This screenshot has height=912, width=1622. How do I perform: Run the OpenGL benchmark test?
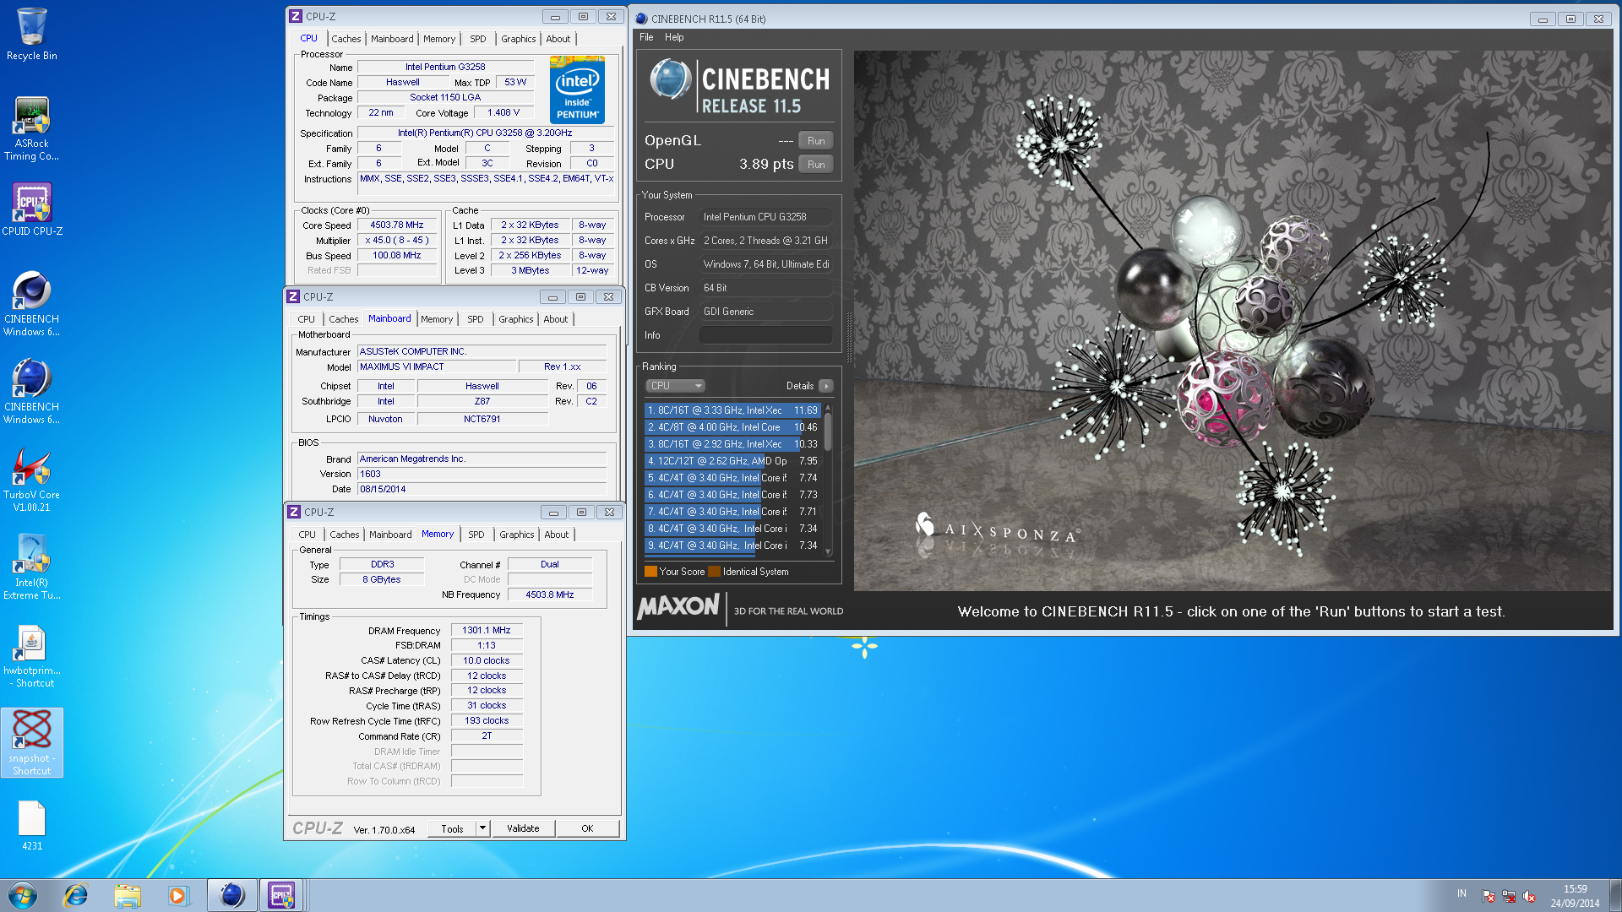click(x=816, y=141)
